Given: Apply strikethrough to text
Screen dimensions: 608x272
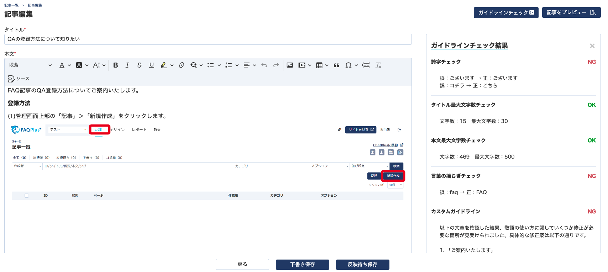Looking at the screenshot, I should coord(140,65).
